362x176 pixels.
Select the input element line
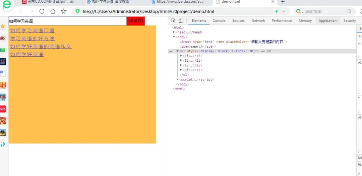(233, 42)
